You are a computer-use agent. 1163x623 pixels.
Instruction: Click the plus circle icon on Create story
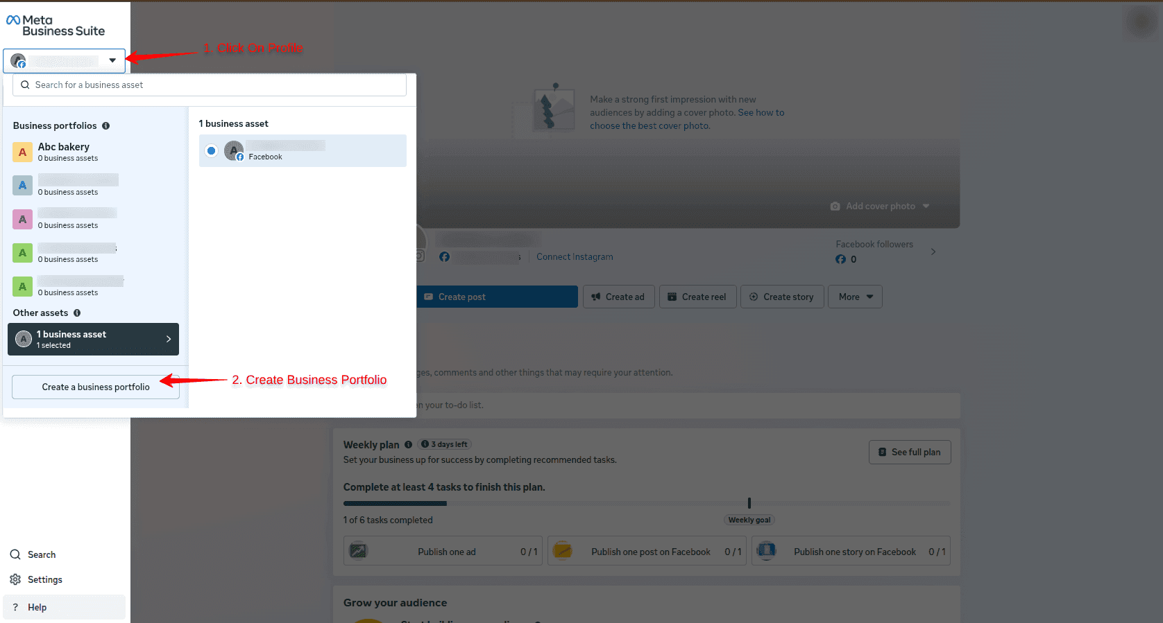coord(754,297)
